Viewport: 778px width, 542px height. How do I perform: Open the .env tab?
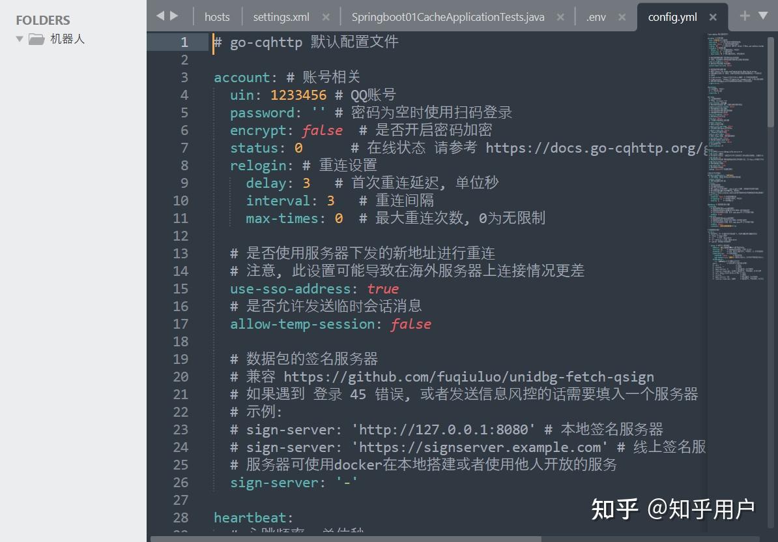[x=595, y=16]
